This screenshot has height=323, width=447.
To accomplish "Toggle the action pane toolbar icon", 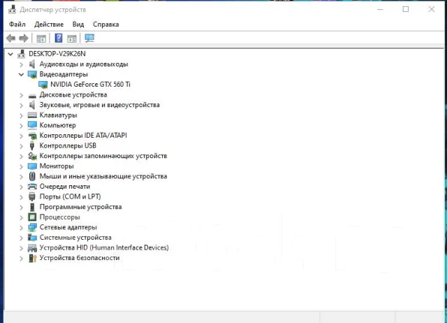I will [72, 38].
